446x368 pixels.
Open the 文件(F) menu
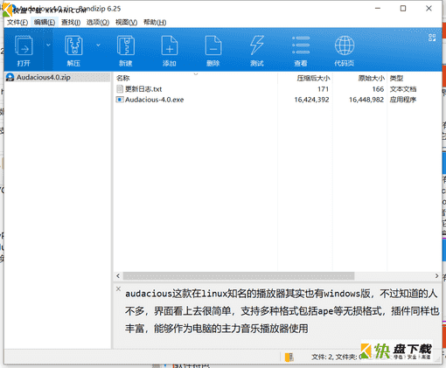point(17,22)
